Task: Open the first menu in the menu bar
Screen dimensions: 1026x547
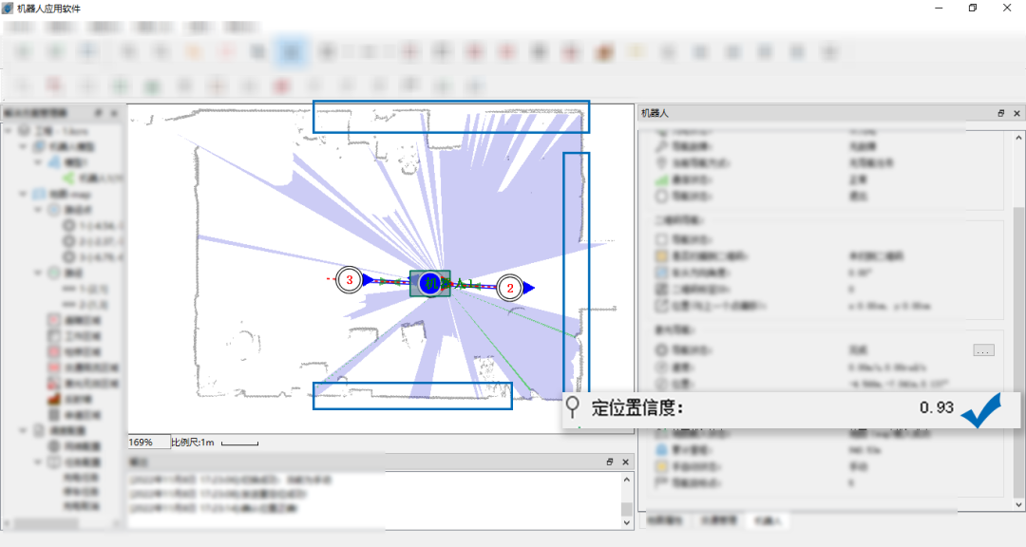Action: (20, 28)
